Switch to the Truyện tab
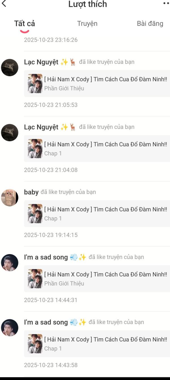Image resolution: width=170 pixels, height=380 pixels. click(87, 24)
